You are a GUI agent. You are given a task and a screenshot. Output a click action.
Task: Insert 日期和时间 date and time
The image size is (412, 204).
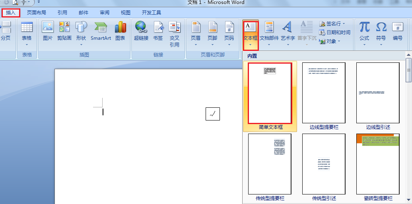(335, 33)
